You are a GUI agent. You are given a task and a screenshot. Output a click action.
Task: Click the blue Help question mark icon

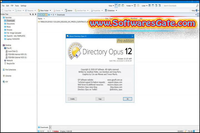click(x=197, y=11)
